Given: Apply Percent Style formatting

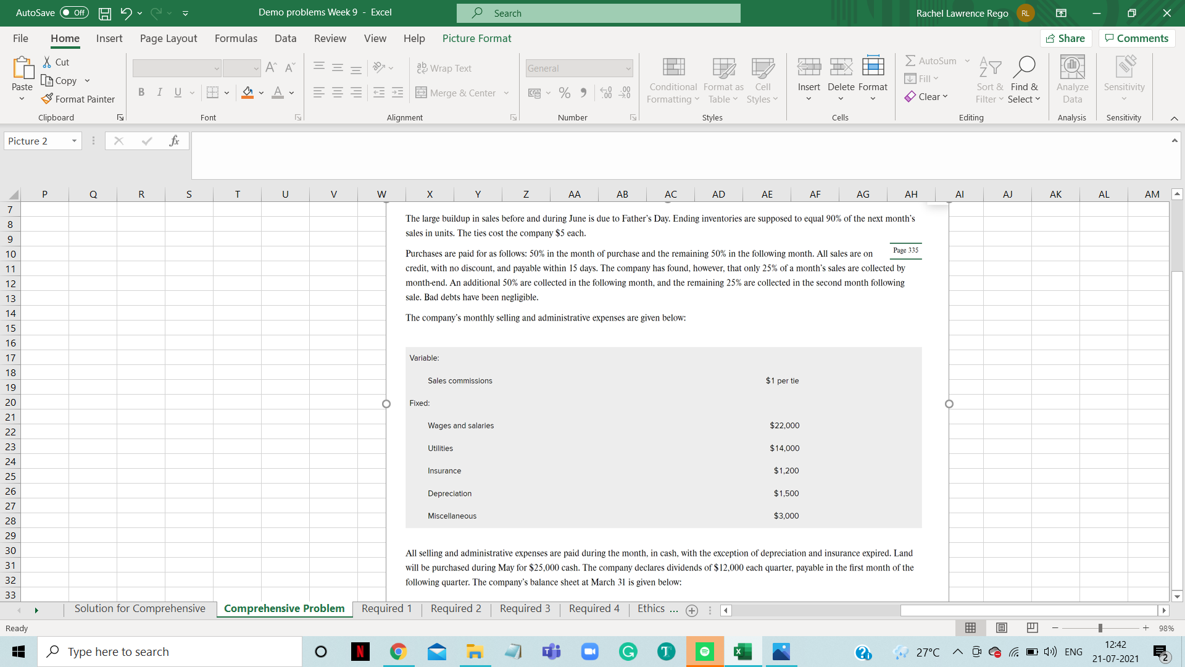Looking at the screenshot, I should (x=563, y=92).
